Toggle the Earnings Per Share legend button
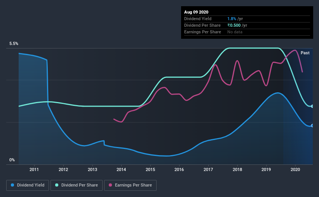The width and height of the screenshot is (319, 197). point(131,185)
